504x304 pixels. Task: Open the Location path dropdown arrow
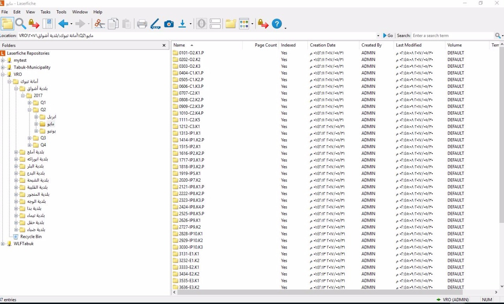[378, 35]
